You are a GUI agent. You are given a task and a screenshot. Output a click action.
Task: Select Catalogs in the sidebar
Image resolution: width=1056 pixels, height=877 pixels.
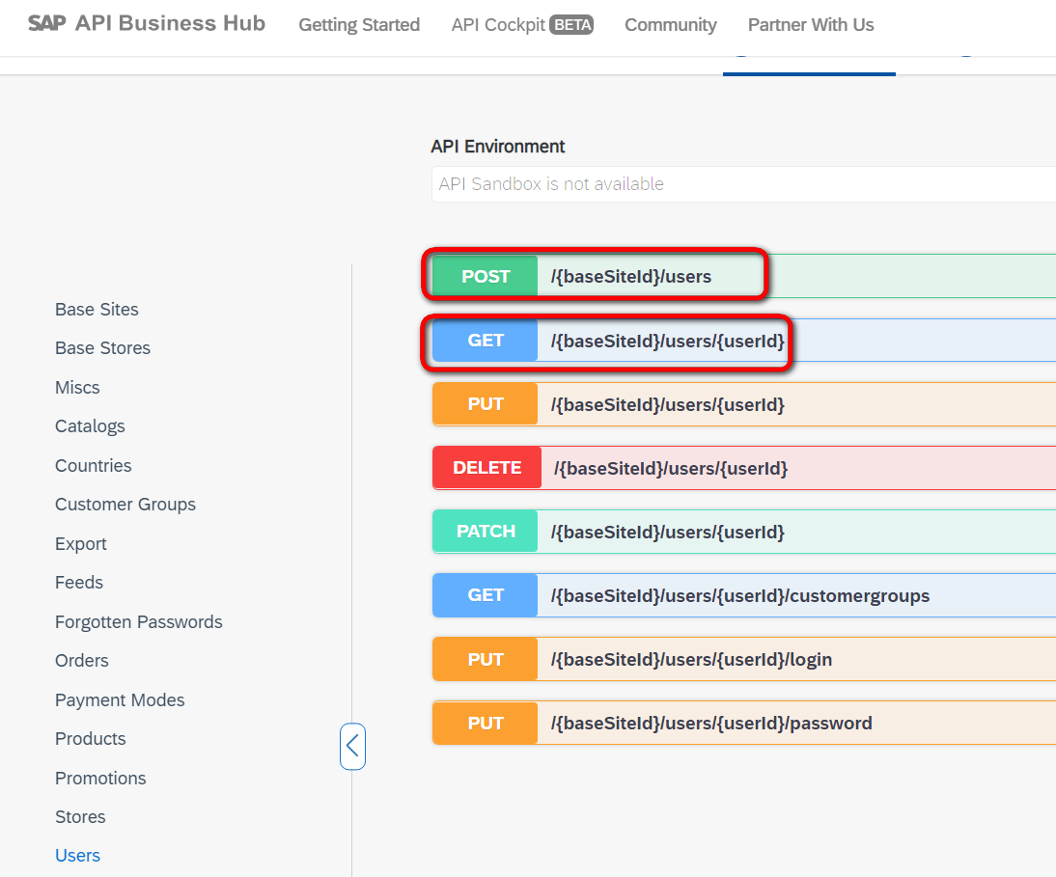pos(90,426)
